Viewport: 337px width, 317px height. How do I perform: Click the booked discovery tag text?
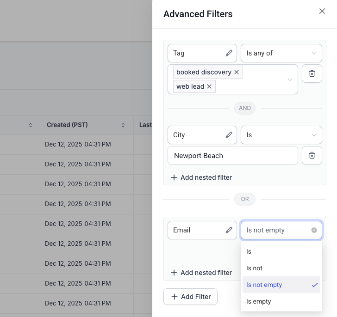(204, 72)
